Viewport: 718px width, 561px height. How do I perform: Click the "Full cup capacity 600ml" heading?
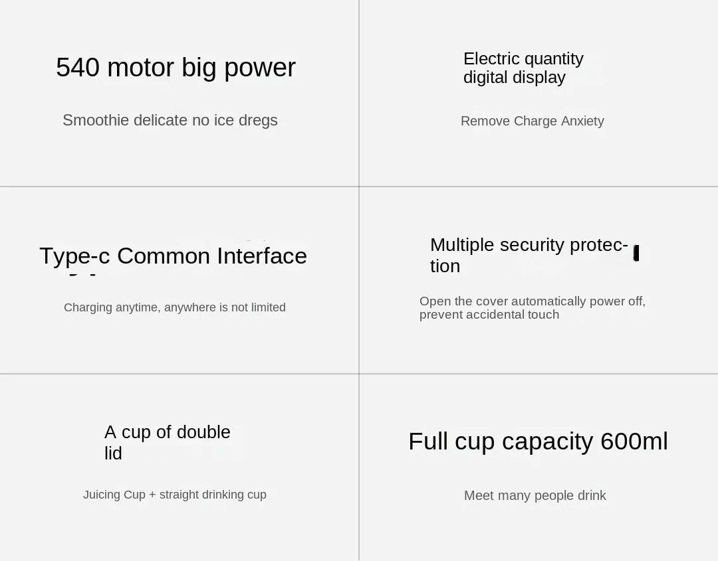point(538,441)
